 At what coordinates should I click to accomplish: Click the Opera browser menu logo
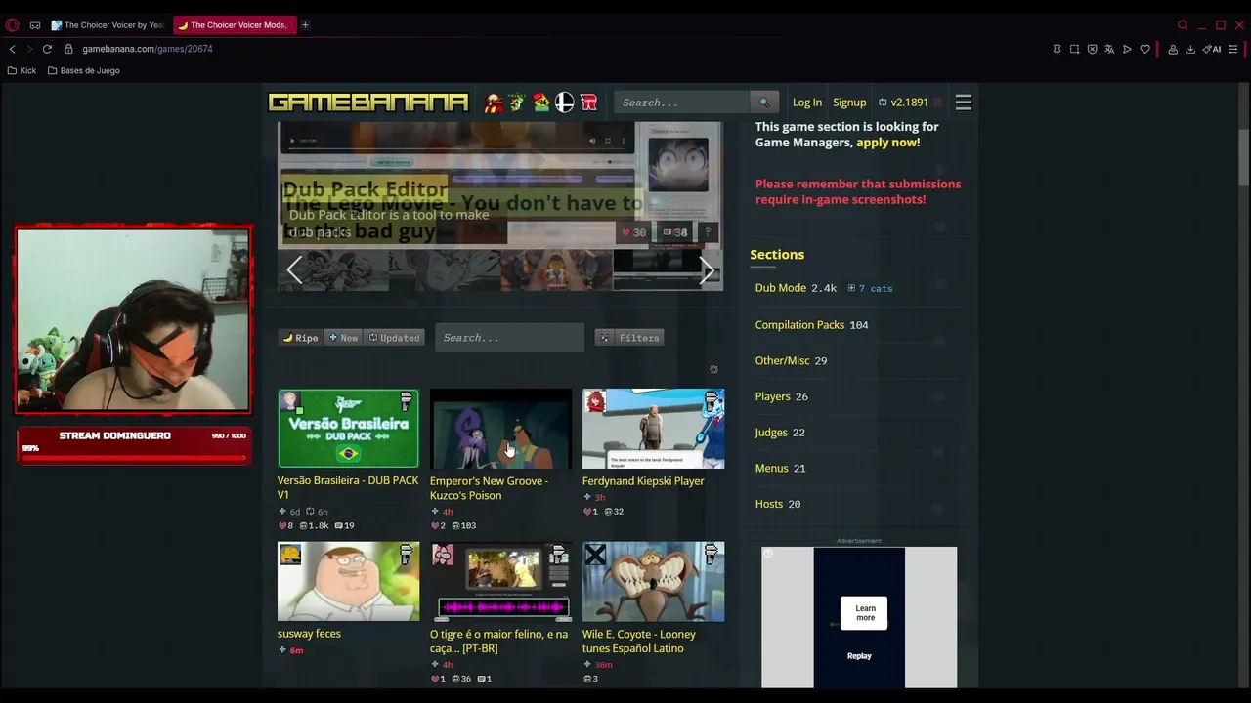click(12, 25)
